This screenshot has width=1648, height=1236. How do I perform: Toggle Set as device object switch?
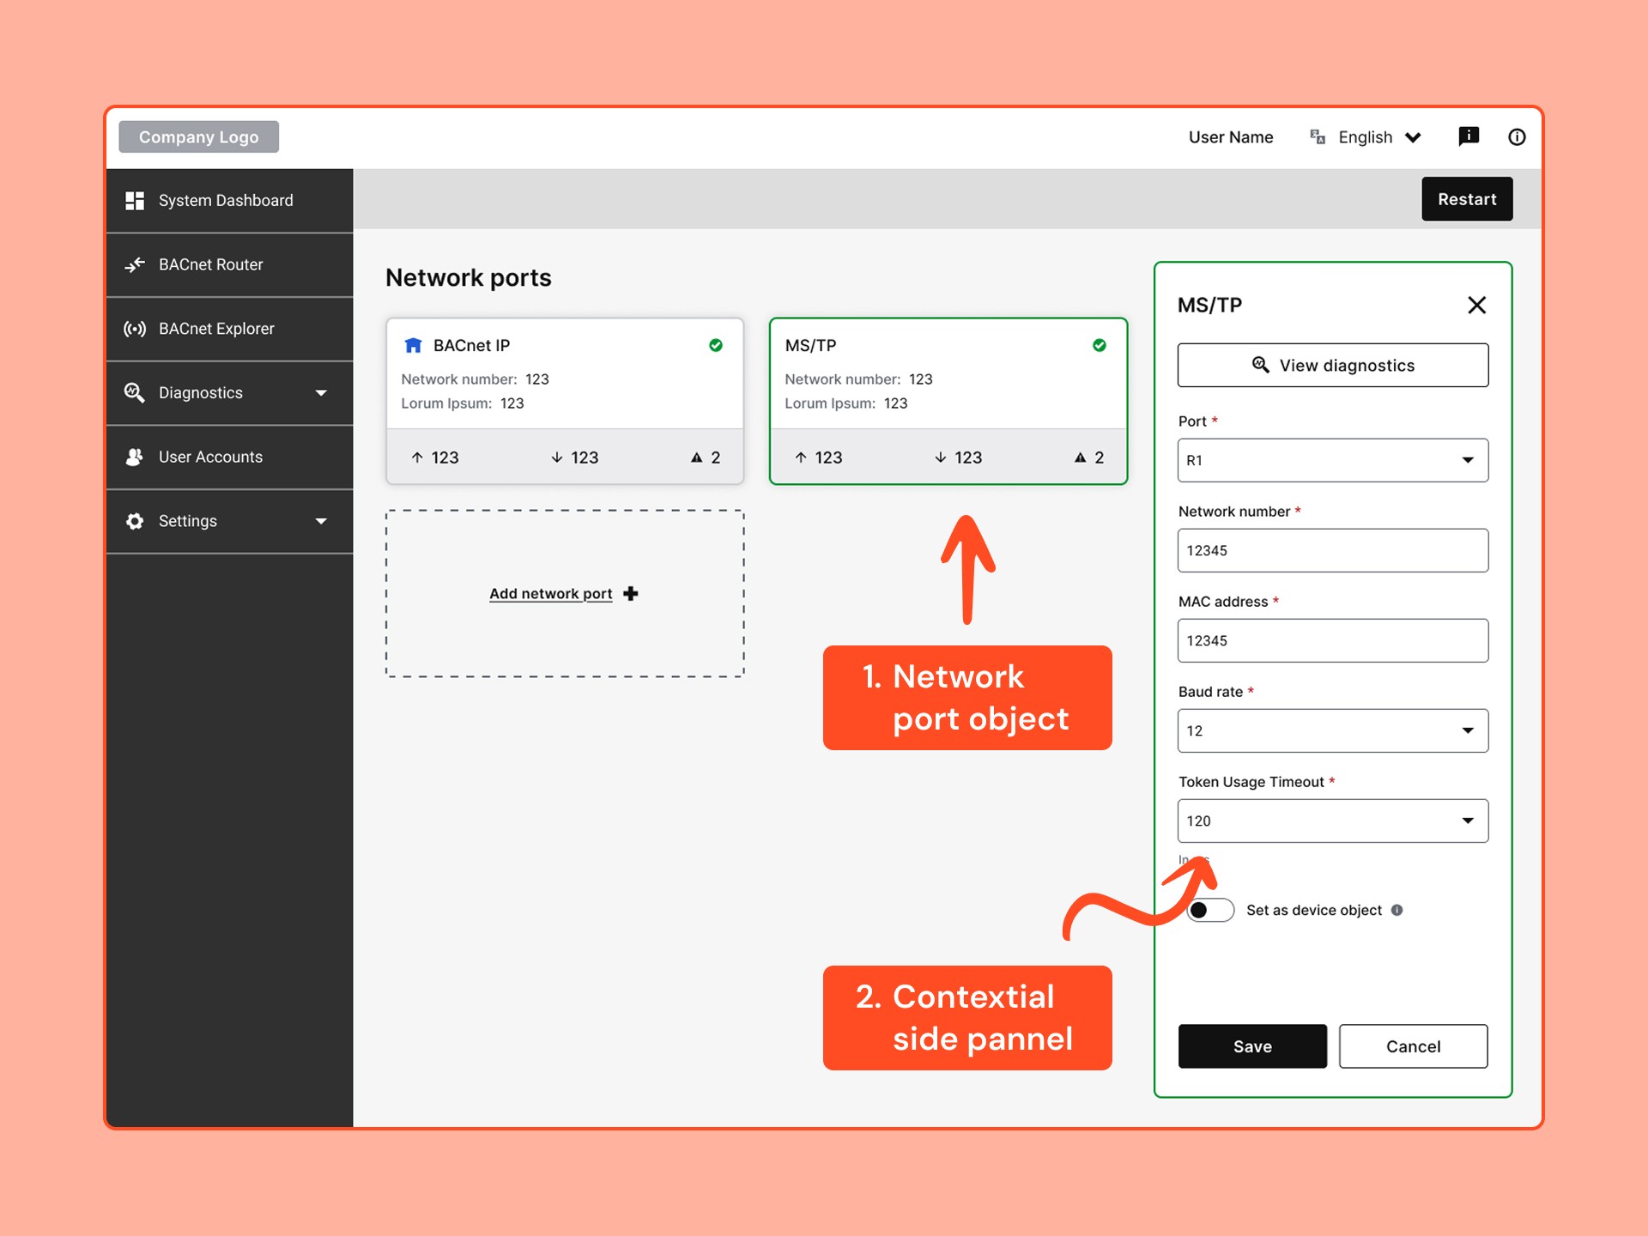pos(1210,910)
